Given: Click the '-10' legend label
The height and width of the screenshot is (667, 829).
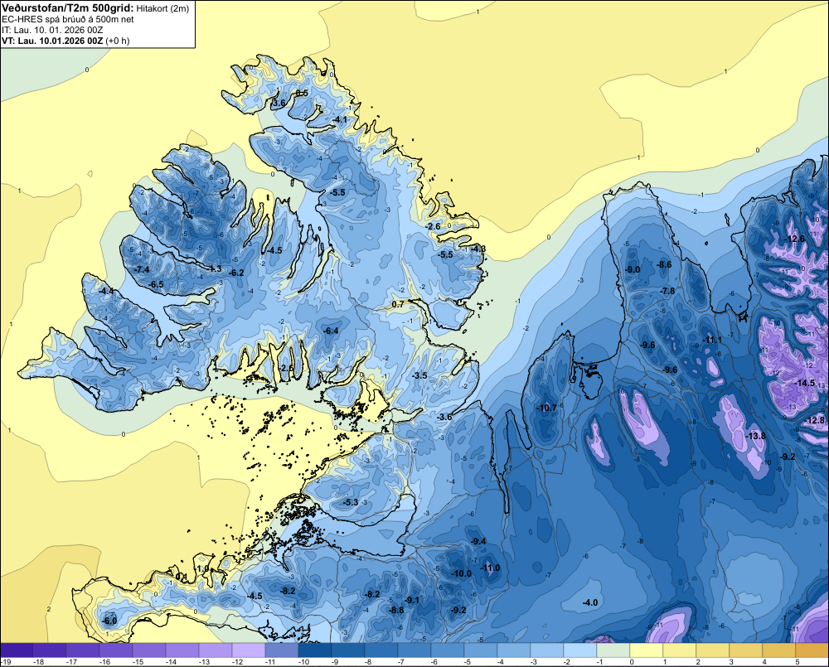Looking at the screenshot, I should pos(303,662).
